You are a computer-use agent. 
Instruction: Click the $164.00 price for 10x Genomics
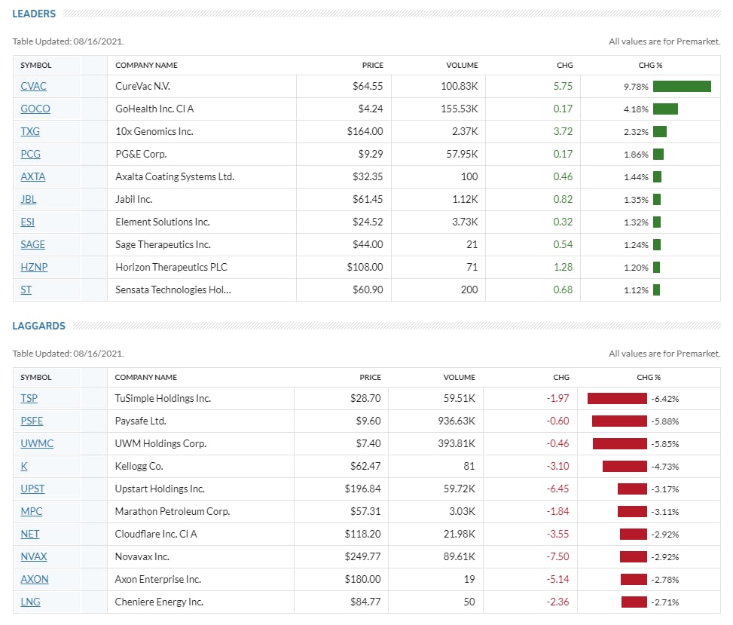pyautogui.click(x=365, y=131)
